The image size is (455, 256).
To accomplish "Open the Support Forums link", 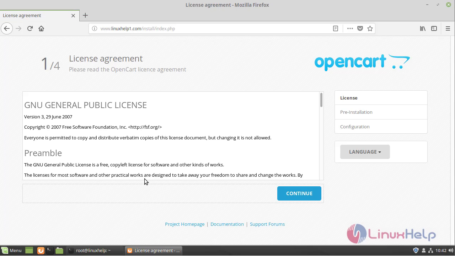I will click(267, 224).
